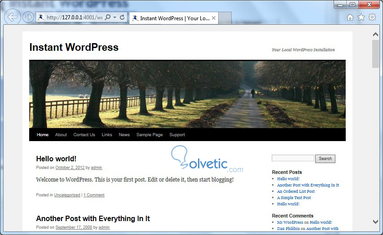This screenshot has height=235, width=383.
Task: Click the Recent Posts heading
Action: point(287,172)
